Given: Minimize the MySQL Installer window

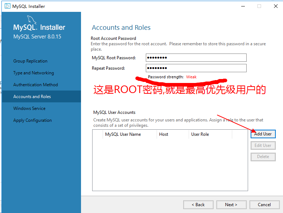Looking at the screenshot, I should (x=243, y=6).
